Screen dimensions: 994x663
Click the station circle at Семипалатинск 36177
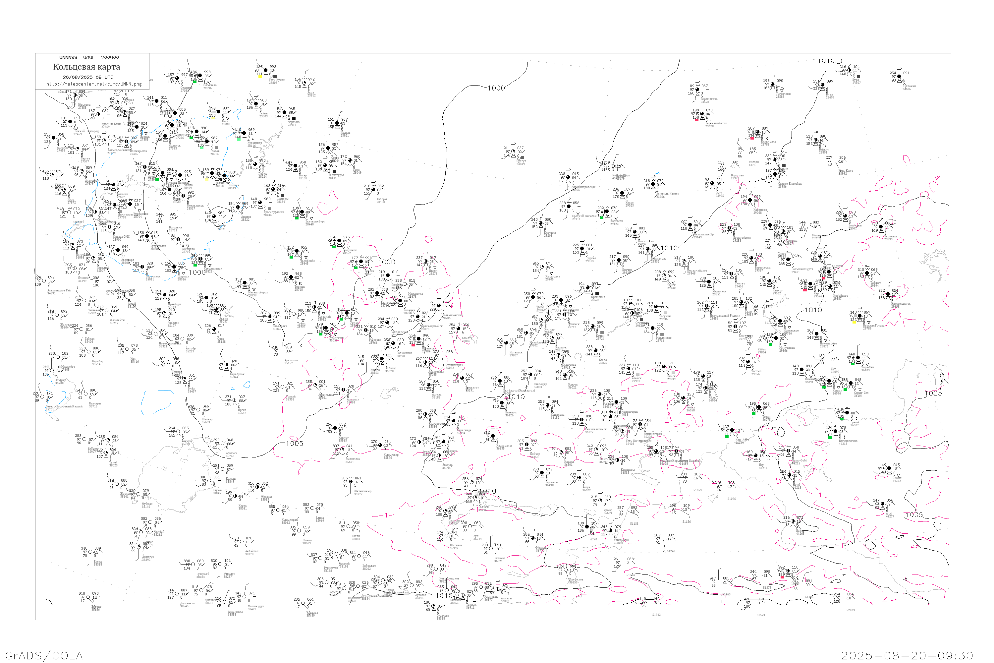(x=582, y=420)
